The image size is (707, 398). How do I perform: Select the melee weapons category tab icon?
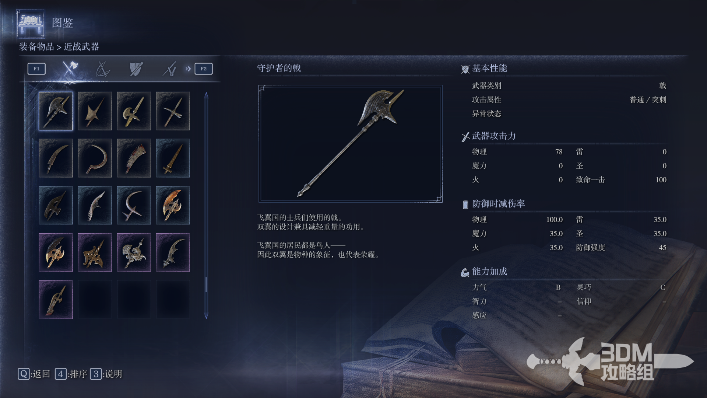click(70, 69)
